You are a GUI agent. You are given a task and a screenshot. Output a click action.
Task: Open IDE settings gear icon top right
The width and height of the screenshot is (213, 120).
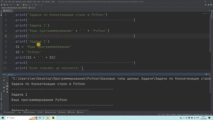pyautogui.click(x=209, y=5)
